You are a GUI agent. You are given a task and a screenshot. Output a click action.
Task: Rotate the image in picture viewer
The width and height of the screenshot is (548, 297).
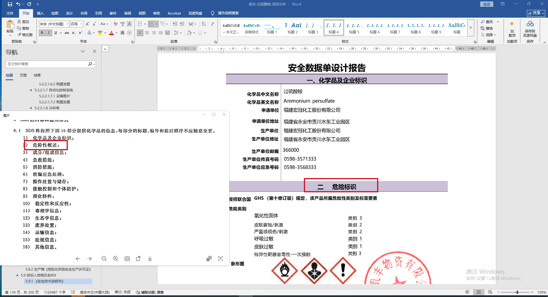[x=138, y=259]
